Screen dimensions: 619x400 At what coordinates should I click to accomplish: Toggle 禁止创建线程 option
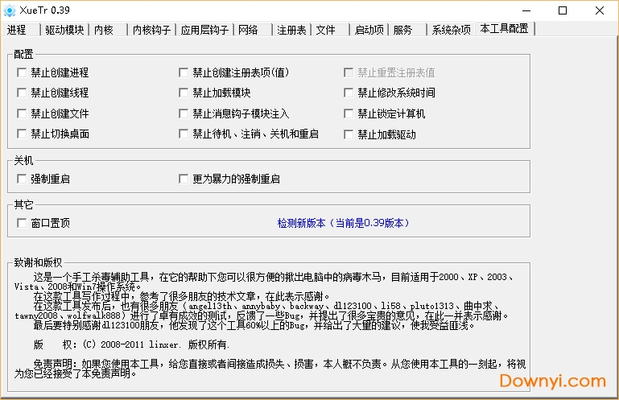(23, 93)
